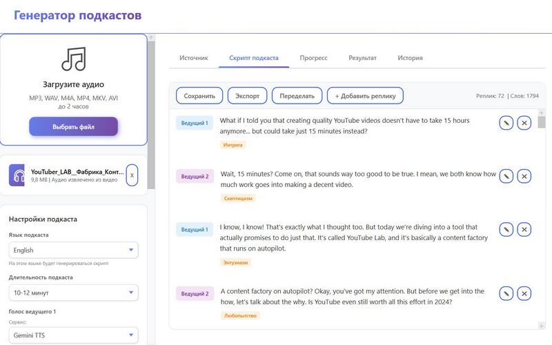Delete the 'I know, I know!' line
This screenshot has width=552, height=345.
tap(524, 230)
